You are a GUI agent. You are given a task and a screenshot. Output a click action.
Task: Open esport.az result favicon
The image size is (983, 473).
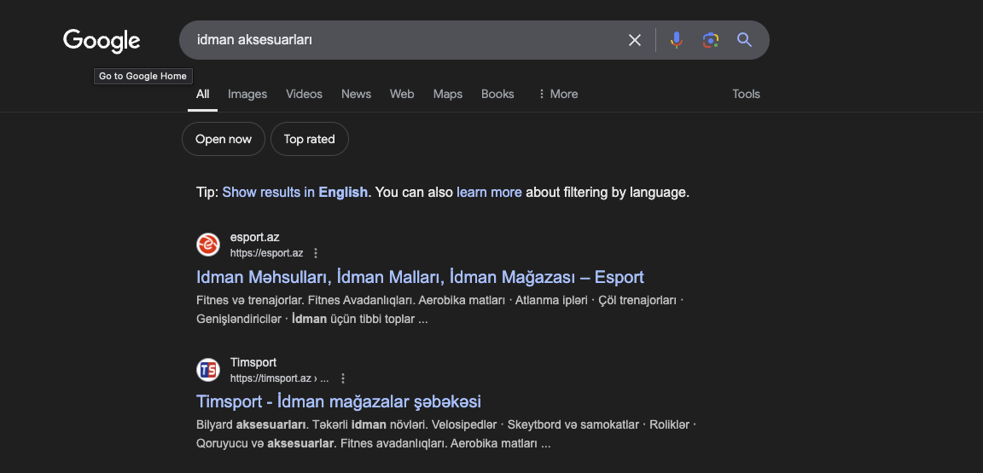(x=208, y=245)
